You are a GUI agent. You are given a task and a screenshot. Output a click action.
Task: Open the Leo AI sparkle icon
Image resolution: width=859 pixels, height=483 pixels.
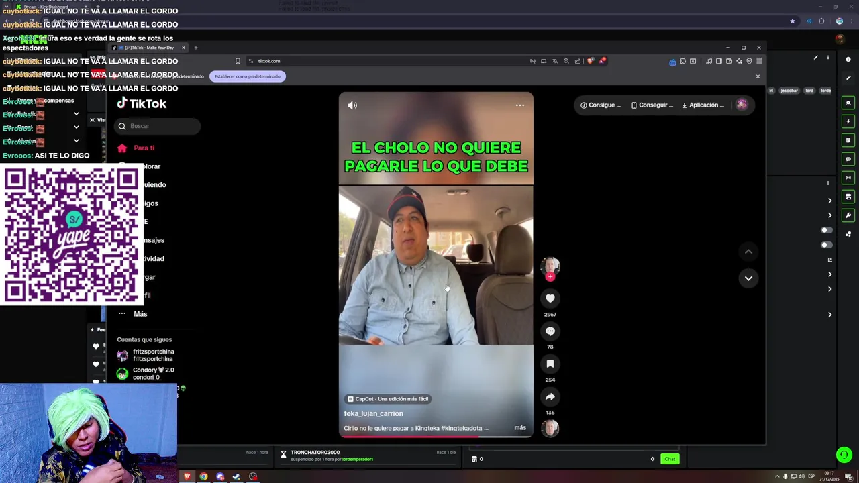[739, 61]
